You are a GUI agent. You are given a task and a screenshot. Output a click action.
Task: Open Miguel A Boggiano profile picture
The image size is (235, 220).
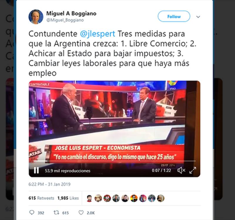click(x=36, y=17)
